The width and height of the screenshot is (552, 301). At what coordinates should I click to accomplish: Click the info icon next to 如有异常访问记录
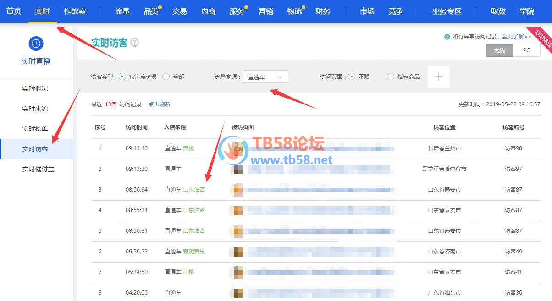(x=447, y=37)
